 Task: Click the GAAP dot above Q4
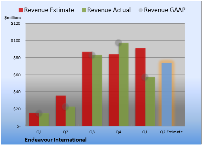tap(119, 43)
